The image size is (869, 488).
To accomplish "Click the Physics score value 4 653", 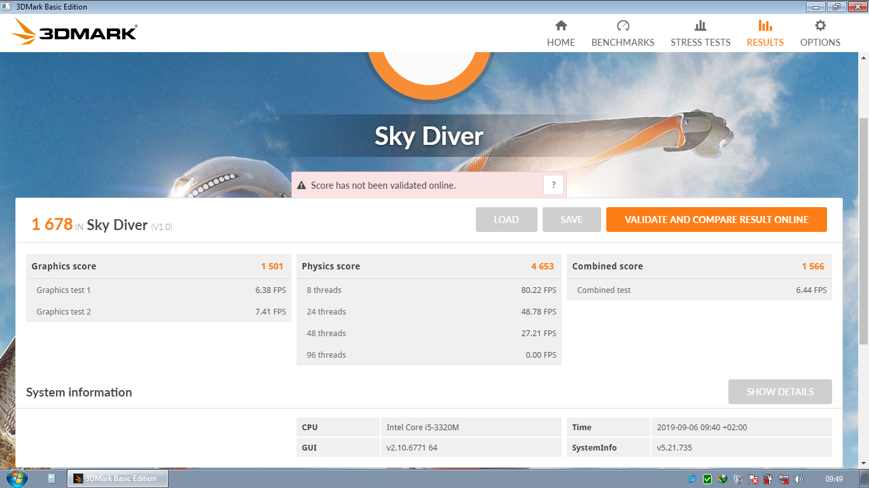I will point(543,266).
